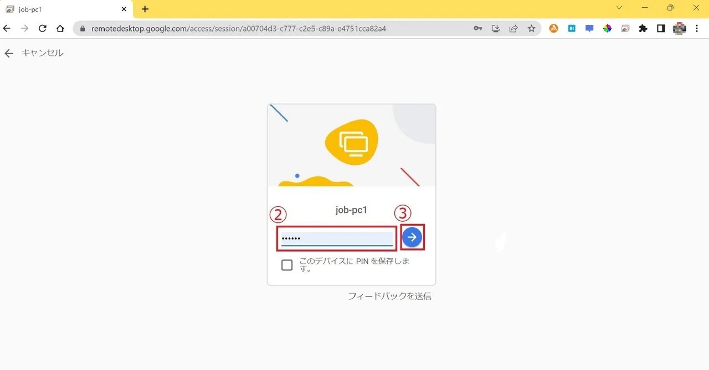This screenshot has height=370, width=709.
Task: Reload the current page
Action: [43, 28]
